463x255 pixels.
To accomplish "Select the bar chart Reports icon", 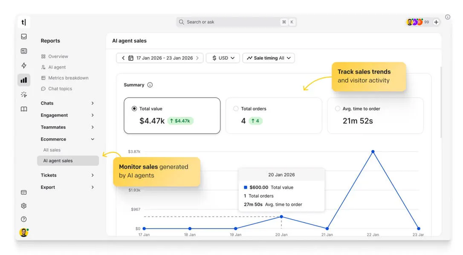I will (24, 80).
